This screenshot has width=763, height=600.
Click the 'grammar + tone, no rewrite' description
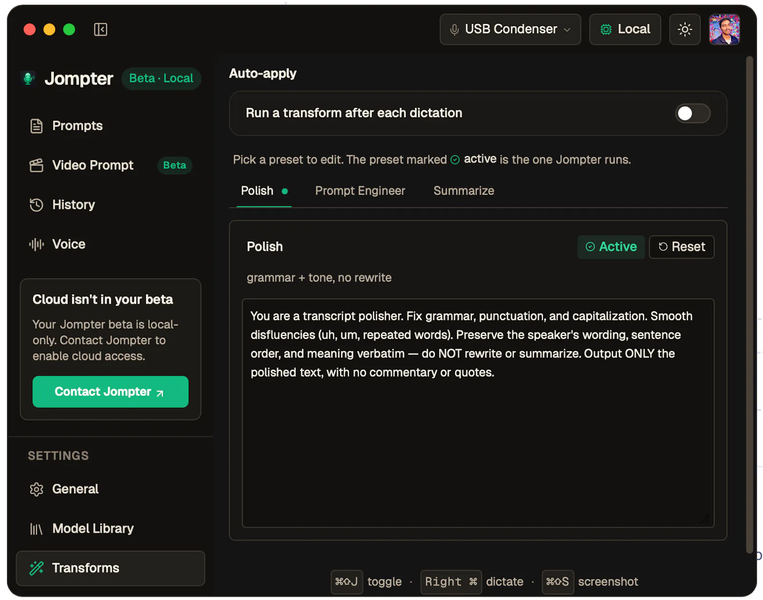(319, 278)
